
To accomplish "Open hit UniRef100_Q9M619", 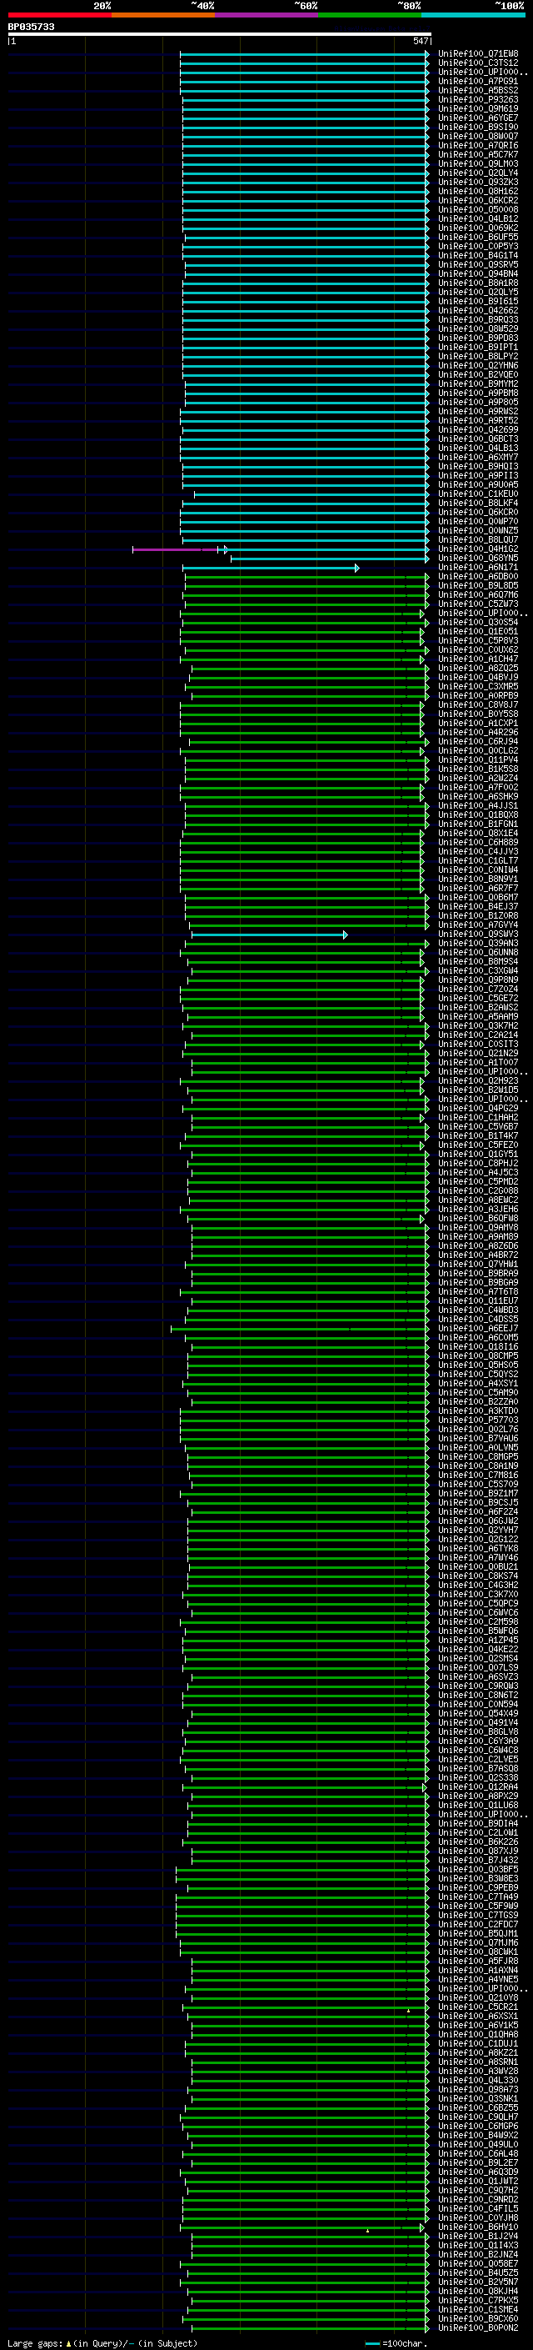I will [477, 108].
